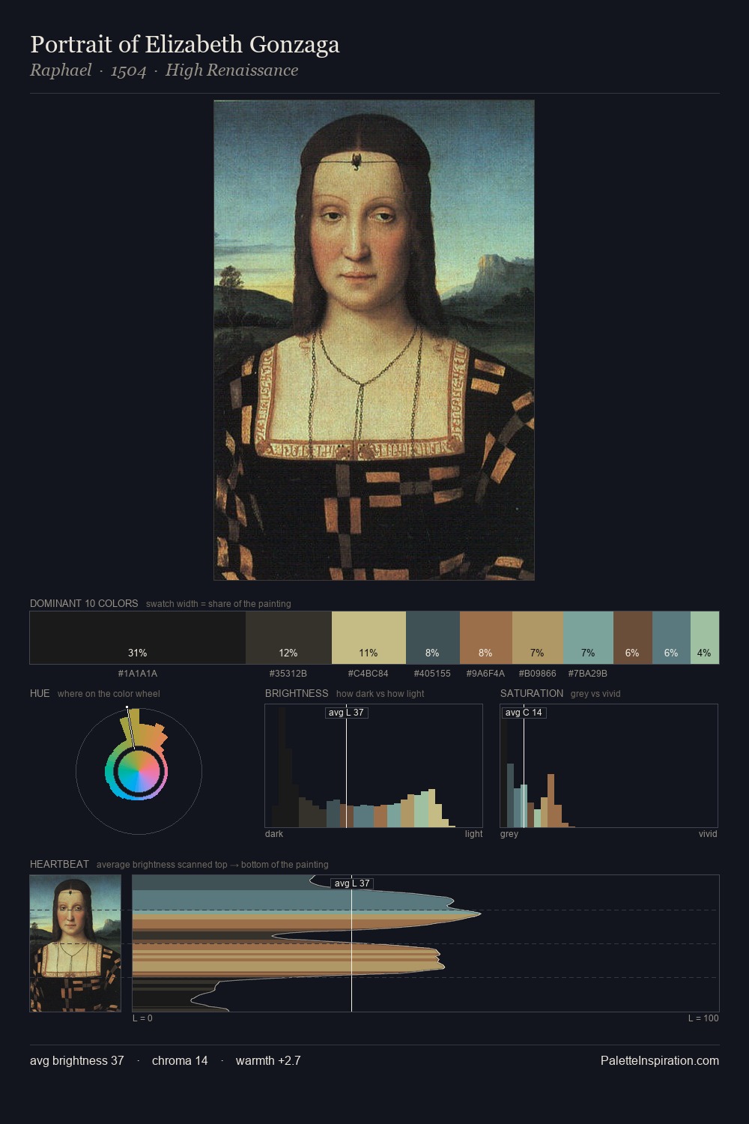Click "avg L 37" in heartbeat chart

[x=352, y=883]
